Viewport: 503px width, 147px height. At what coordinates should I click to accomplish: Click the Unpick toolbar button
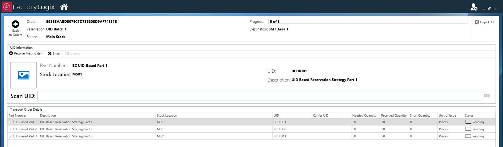[73, 54]
